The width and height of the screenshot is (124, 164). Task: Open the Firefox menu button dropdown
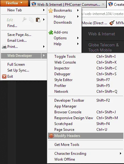[14, 3]
